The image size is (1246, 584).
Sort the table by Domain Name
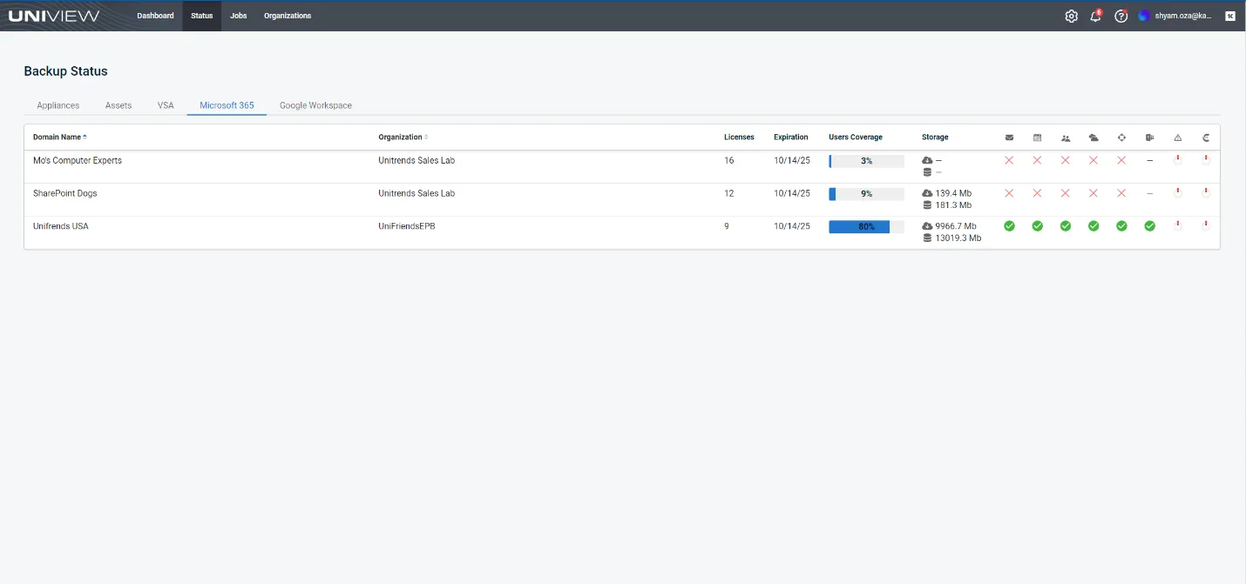coord(58,138)
